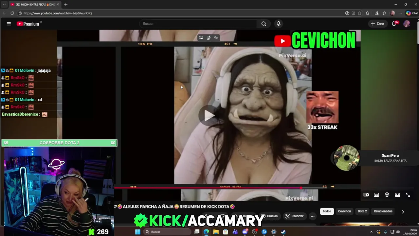Screen dimensions: 419x236
Task: Select the Dota 2 filter chip
Action: point(362,211)
